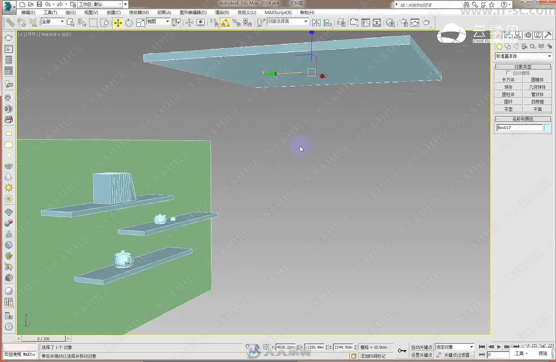This screenshot has height=362, width=556.
Task: Click the Align tool icon
Action: tap(328, 23)
